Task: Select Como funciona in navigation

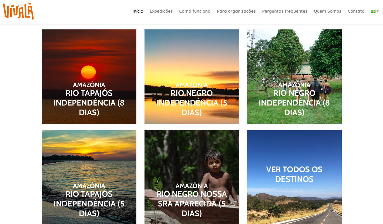Action: tap(195, 11)
